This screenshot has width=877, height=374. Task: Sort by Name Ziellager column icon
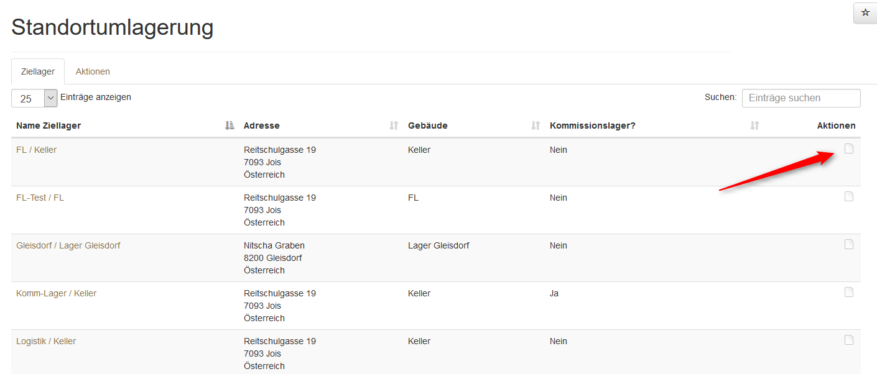(229, 125)
